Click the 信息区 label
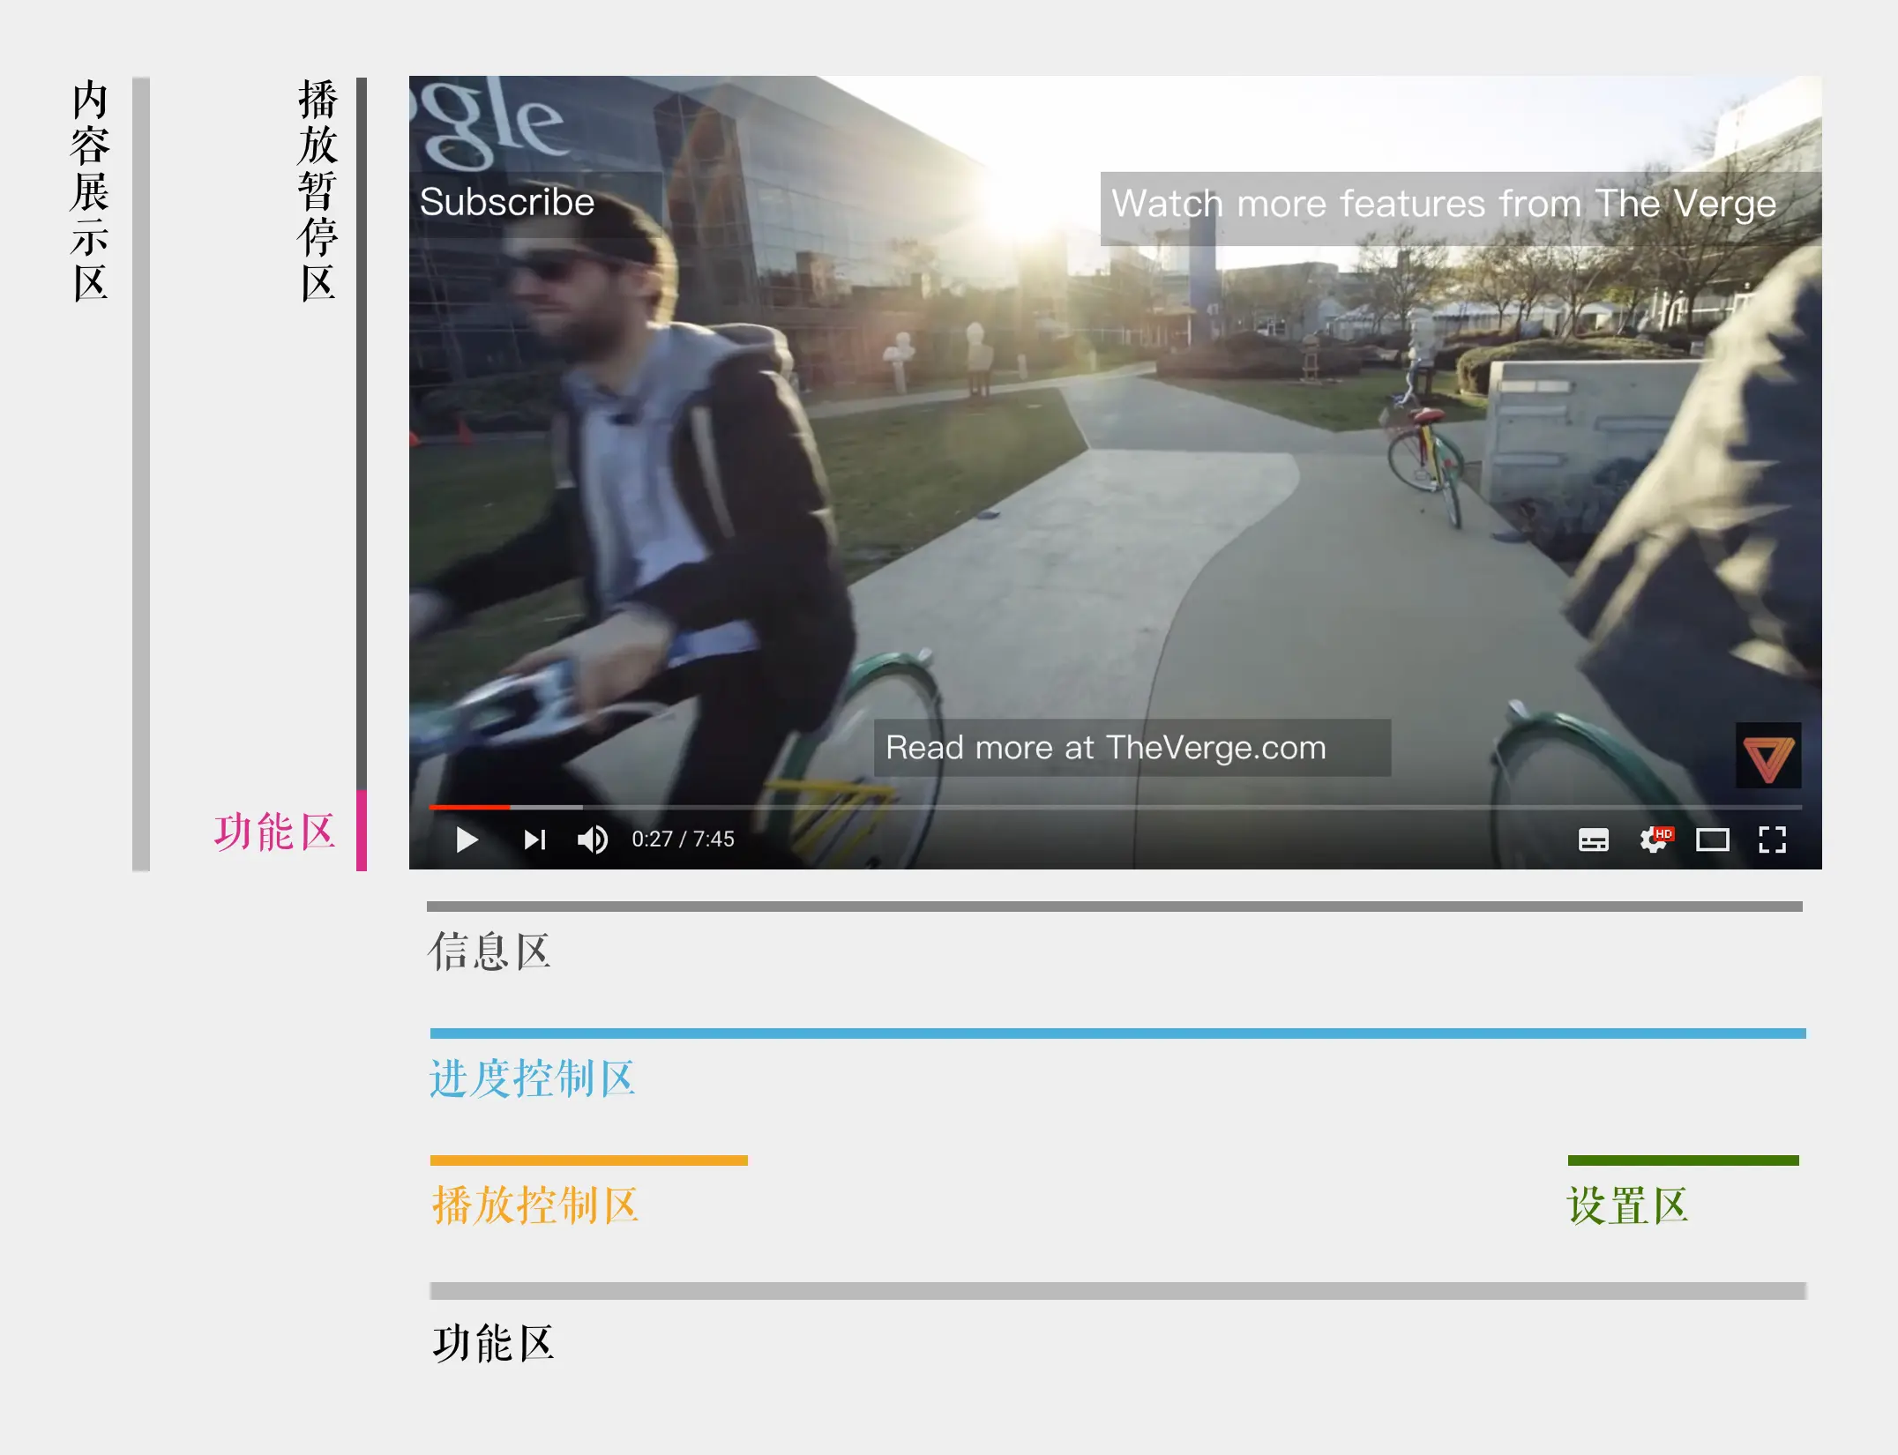The width and height of the screenshot is (1898, 1455). tap(489, 951)
